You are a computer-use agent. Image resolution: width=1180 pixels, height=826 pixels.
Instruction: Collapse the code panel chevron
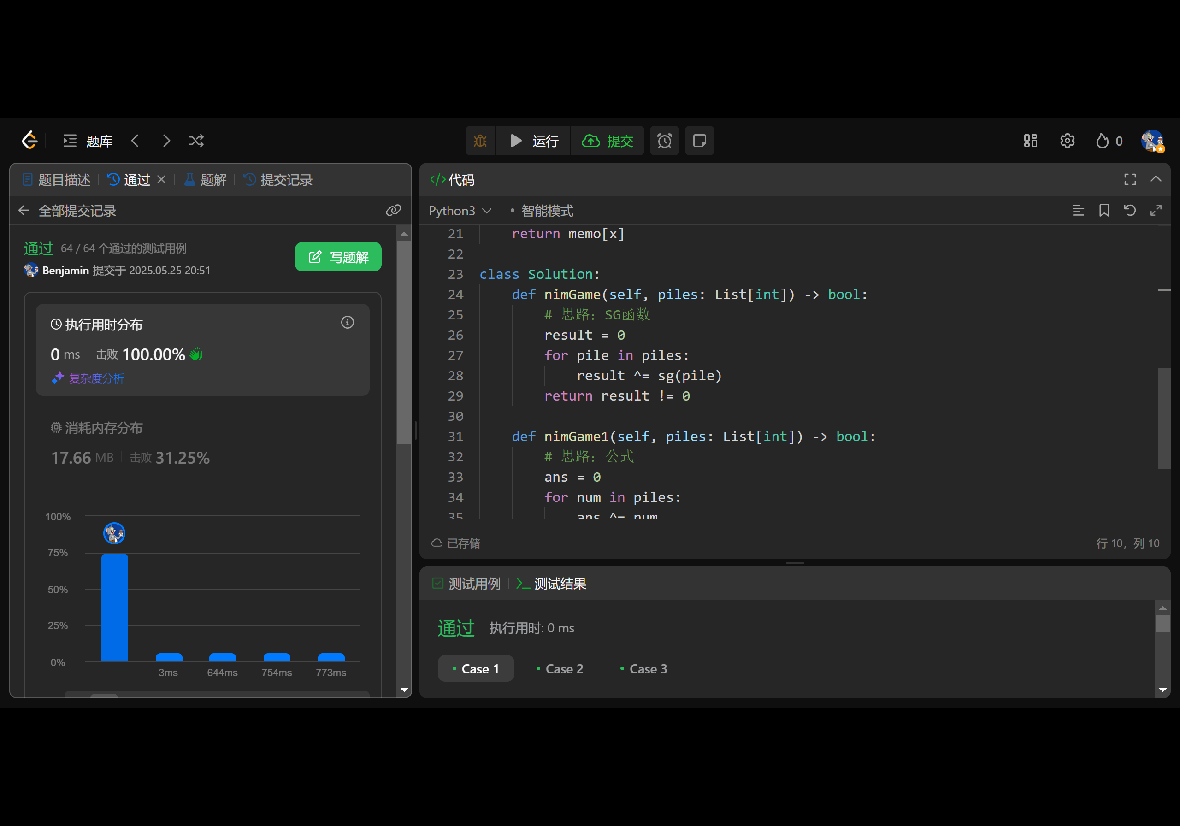1156,179
